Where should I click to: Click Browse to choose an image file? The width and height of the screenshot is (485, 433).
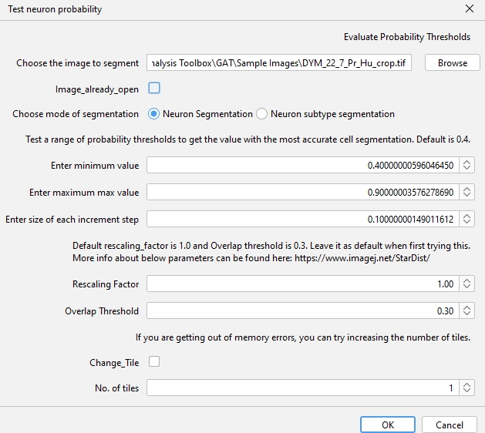pos(453,63)
